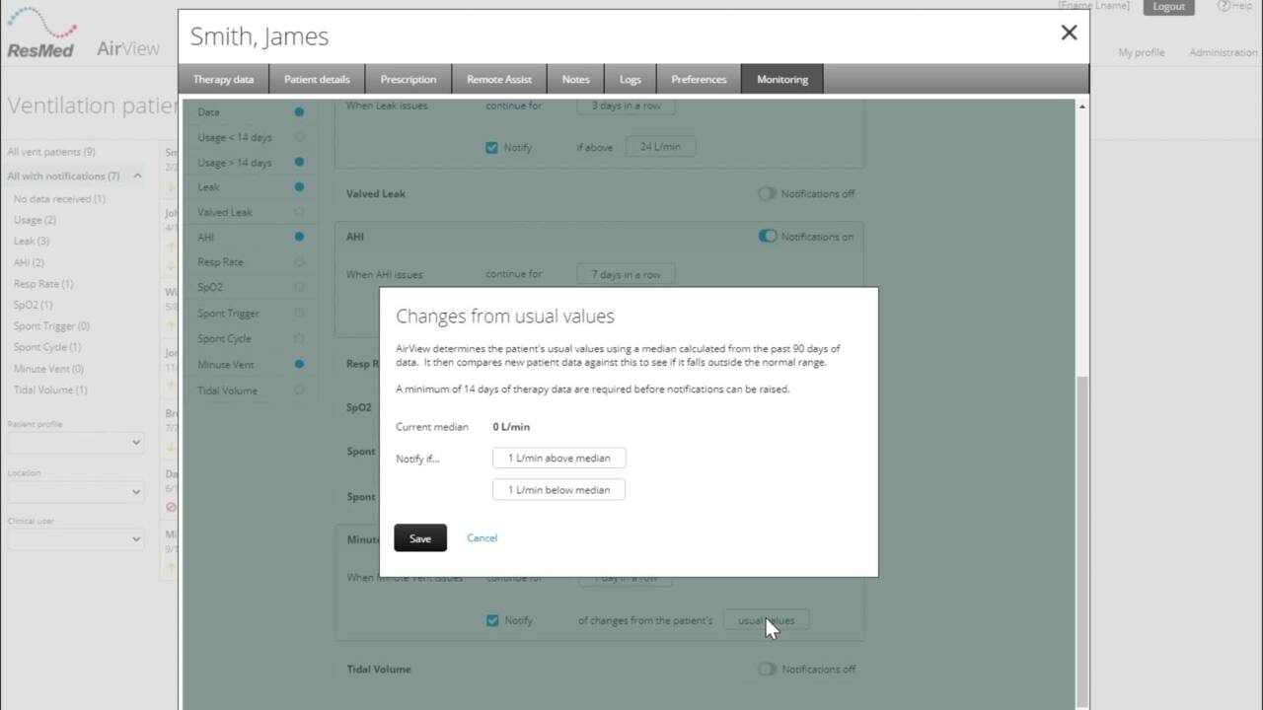The width and height of the screenshot is (1263, 710).
Task: Click the empty status dot beside Valved Leak
Action: [x=299, y=212]
